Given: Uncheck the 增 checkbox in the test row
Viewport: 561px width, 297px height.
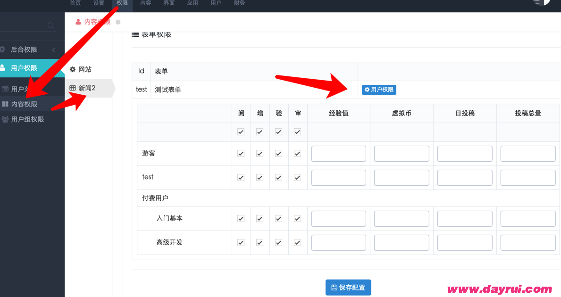Looking at the screenshot, I should coord(260,178).
